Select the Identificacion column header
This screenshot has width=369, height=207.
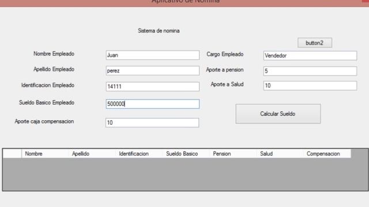[140, 154]
